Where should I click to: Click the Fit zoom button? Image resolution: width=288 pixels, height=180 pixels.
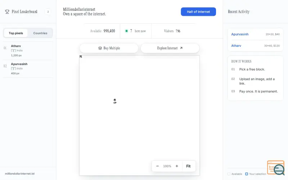tap(188, 166)
